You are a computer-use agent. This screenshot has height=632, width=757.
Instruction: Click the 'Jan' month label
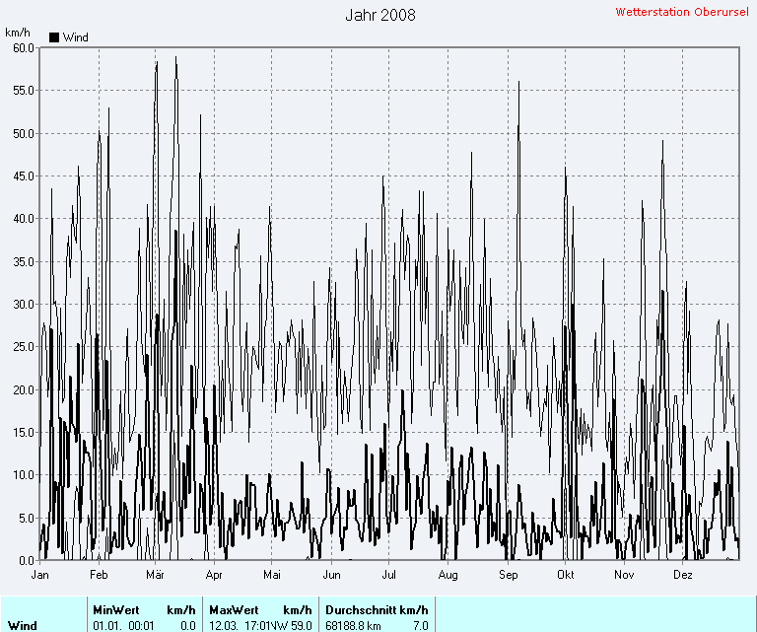39,575
